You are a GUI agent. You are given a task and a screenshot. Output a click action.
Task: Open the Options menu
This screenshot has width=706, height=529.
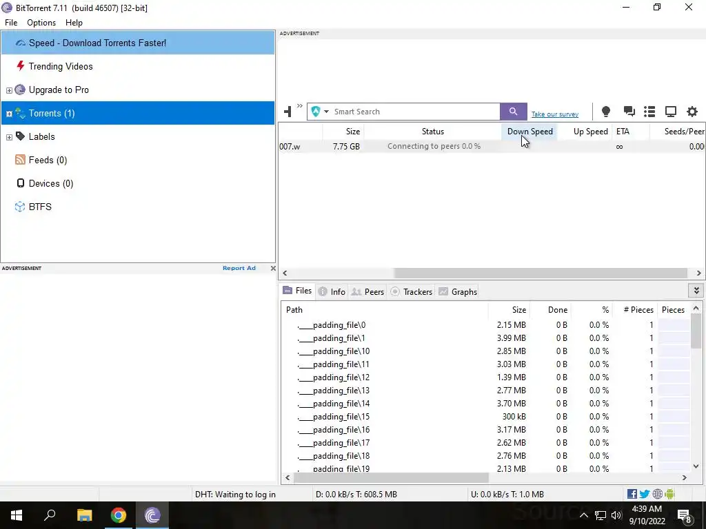41,23
